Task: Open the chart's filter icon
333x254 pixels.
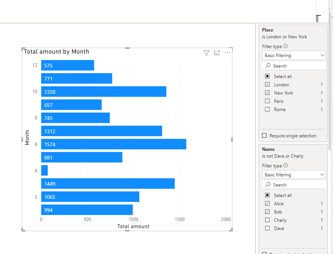Action: [x=206, y=53]
